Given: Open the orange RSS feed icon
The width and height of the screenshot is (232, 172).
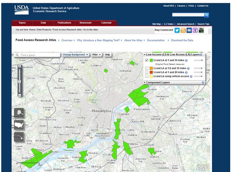Looking at the screenshot, I should tap(183, 30).
